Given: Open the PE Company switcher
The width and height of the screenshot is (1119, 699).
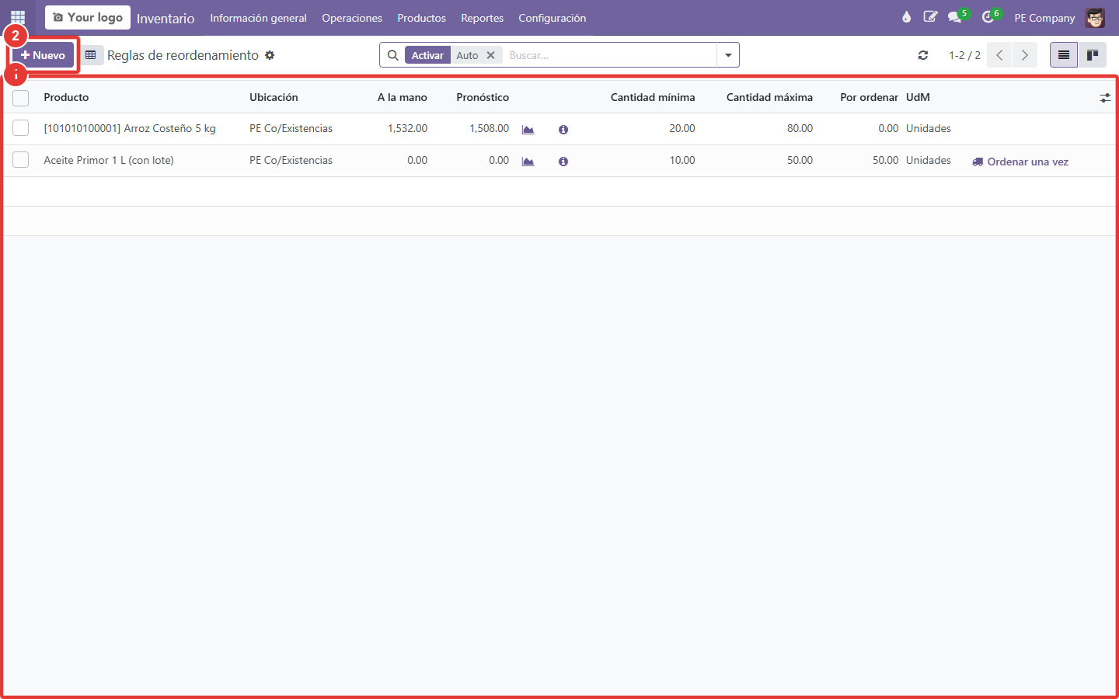Looking at the screenshot, I should point(1044,18).
